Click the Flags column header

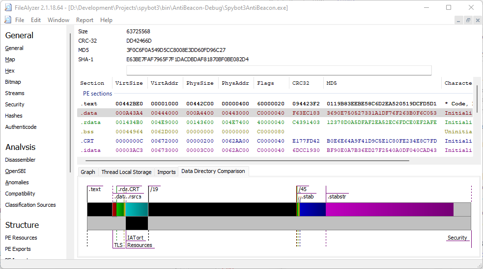(271, 83)
